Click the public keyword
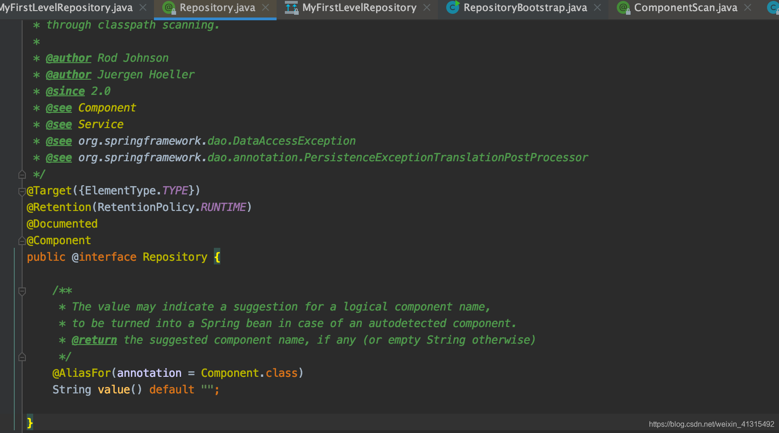Viewport: 779px width, 433px height. click(x=46, y=257)
